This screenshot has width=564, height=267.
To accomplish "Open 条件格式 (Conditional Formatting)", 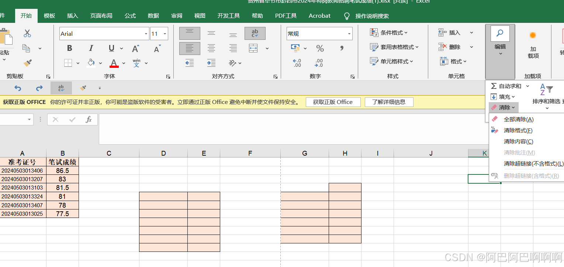I will (x=387, y=33).
